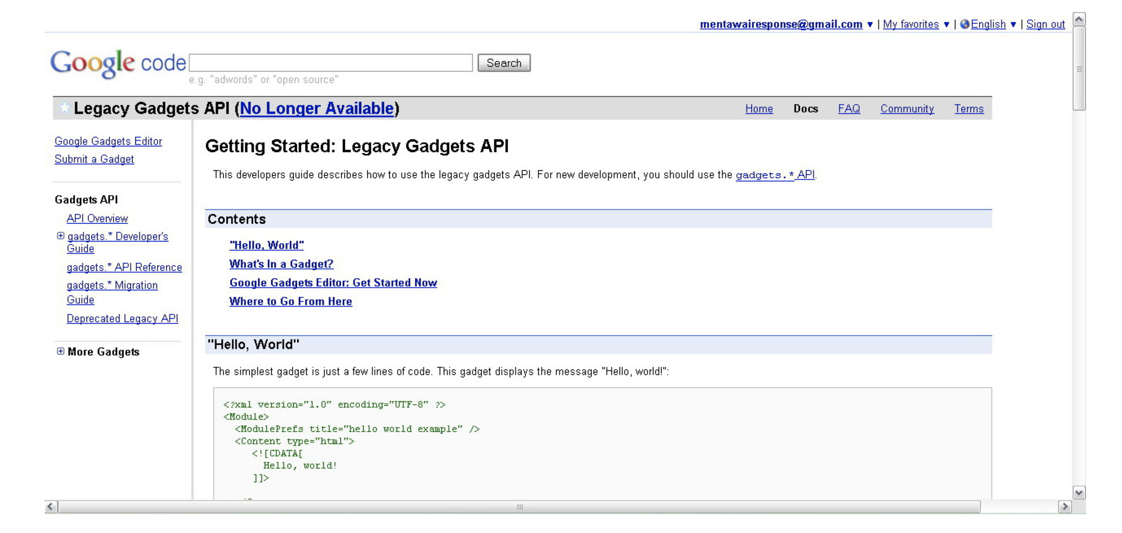
Task: Click the star icon beside Legacy Gadgets API
Action: pyautogui.click(x=64, y=108)
